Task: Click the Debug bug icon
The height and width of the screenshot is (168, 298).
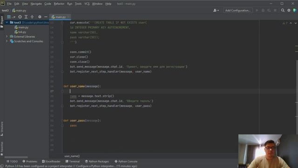Action: click(x=263, y=10)
